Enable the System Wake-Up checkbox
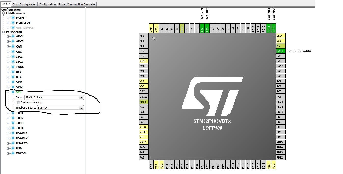This screenshot has height=174, width=343. 18,103
